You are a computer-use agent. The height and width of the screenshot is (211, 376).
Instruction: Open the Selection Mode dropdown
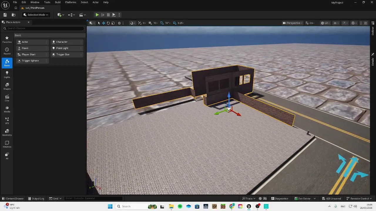(x=36, y=15)
